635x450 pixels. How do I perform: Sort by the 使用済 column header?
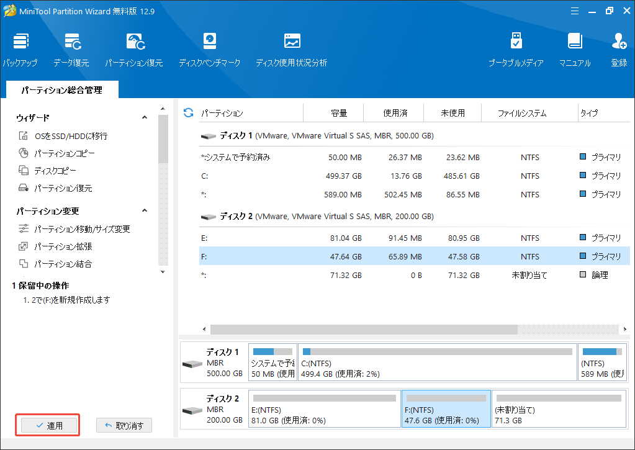[x=394, y=112]
